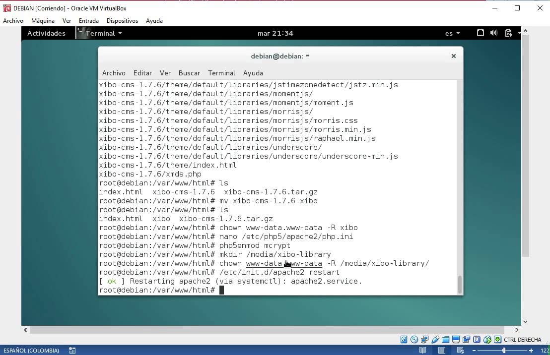Click ESPAÑOL (COLOMBIA) language indicator

[x=31, y=351]
